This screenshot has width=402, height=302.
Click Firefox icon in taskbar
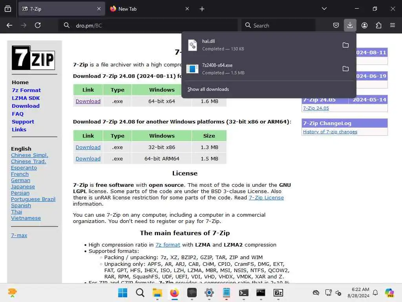[x=174, y=293]
